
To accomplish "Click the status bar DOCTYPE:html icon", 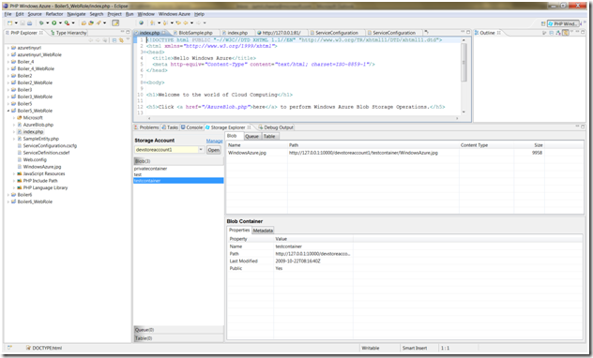I will [x=28, y=348].
